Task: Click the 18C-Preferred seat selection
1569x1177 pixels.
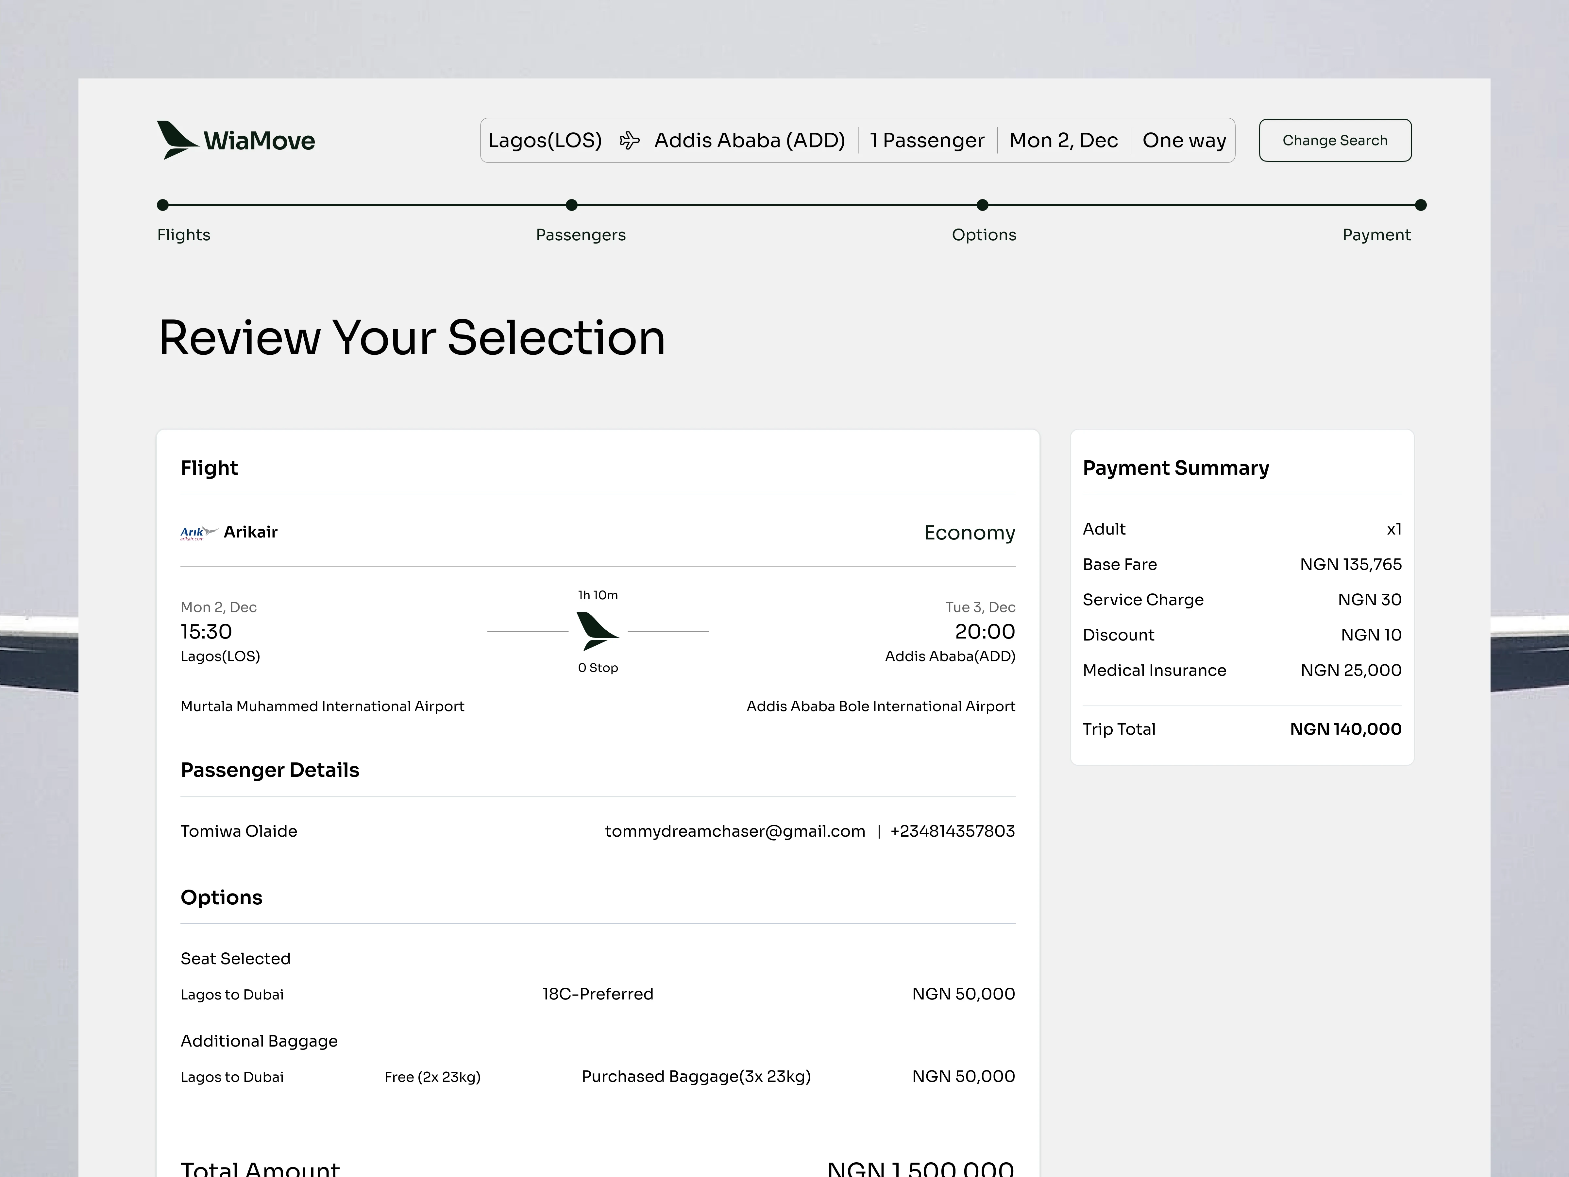Action: coord(597,994)
